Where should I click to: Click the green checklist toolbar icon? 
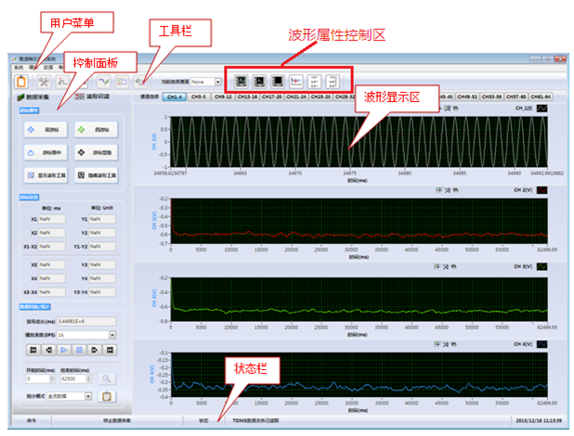click(x=122, y=82)
